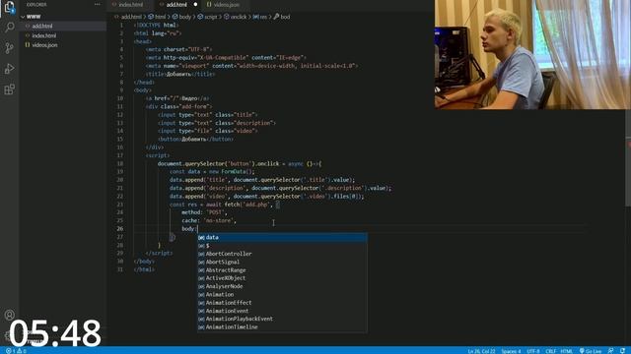Open the Search view in activity bar
This screenshot has height=354, width=631.
(x=9, y=28)
